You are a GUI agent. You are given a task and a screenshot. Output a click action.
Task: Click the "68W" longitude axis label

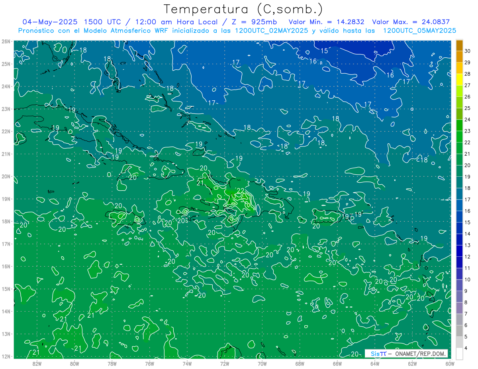(x=300, y=363)
